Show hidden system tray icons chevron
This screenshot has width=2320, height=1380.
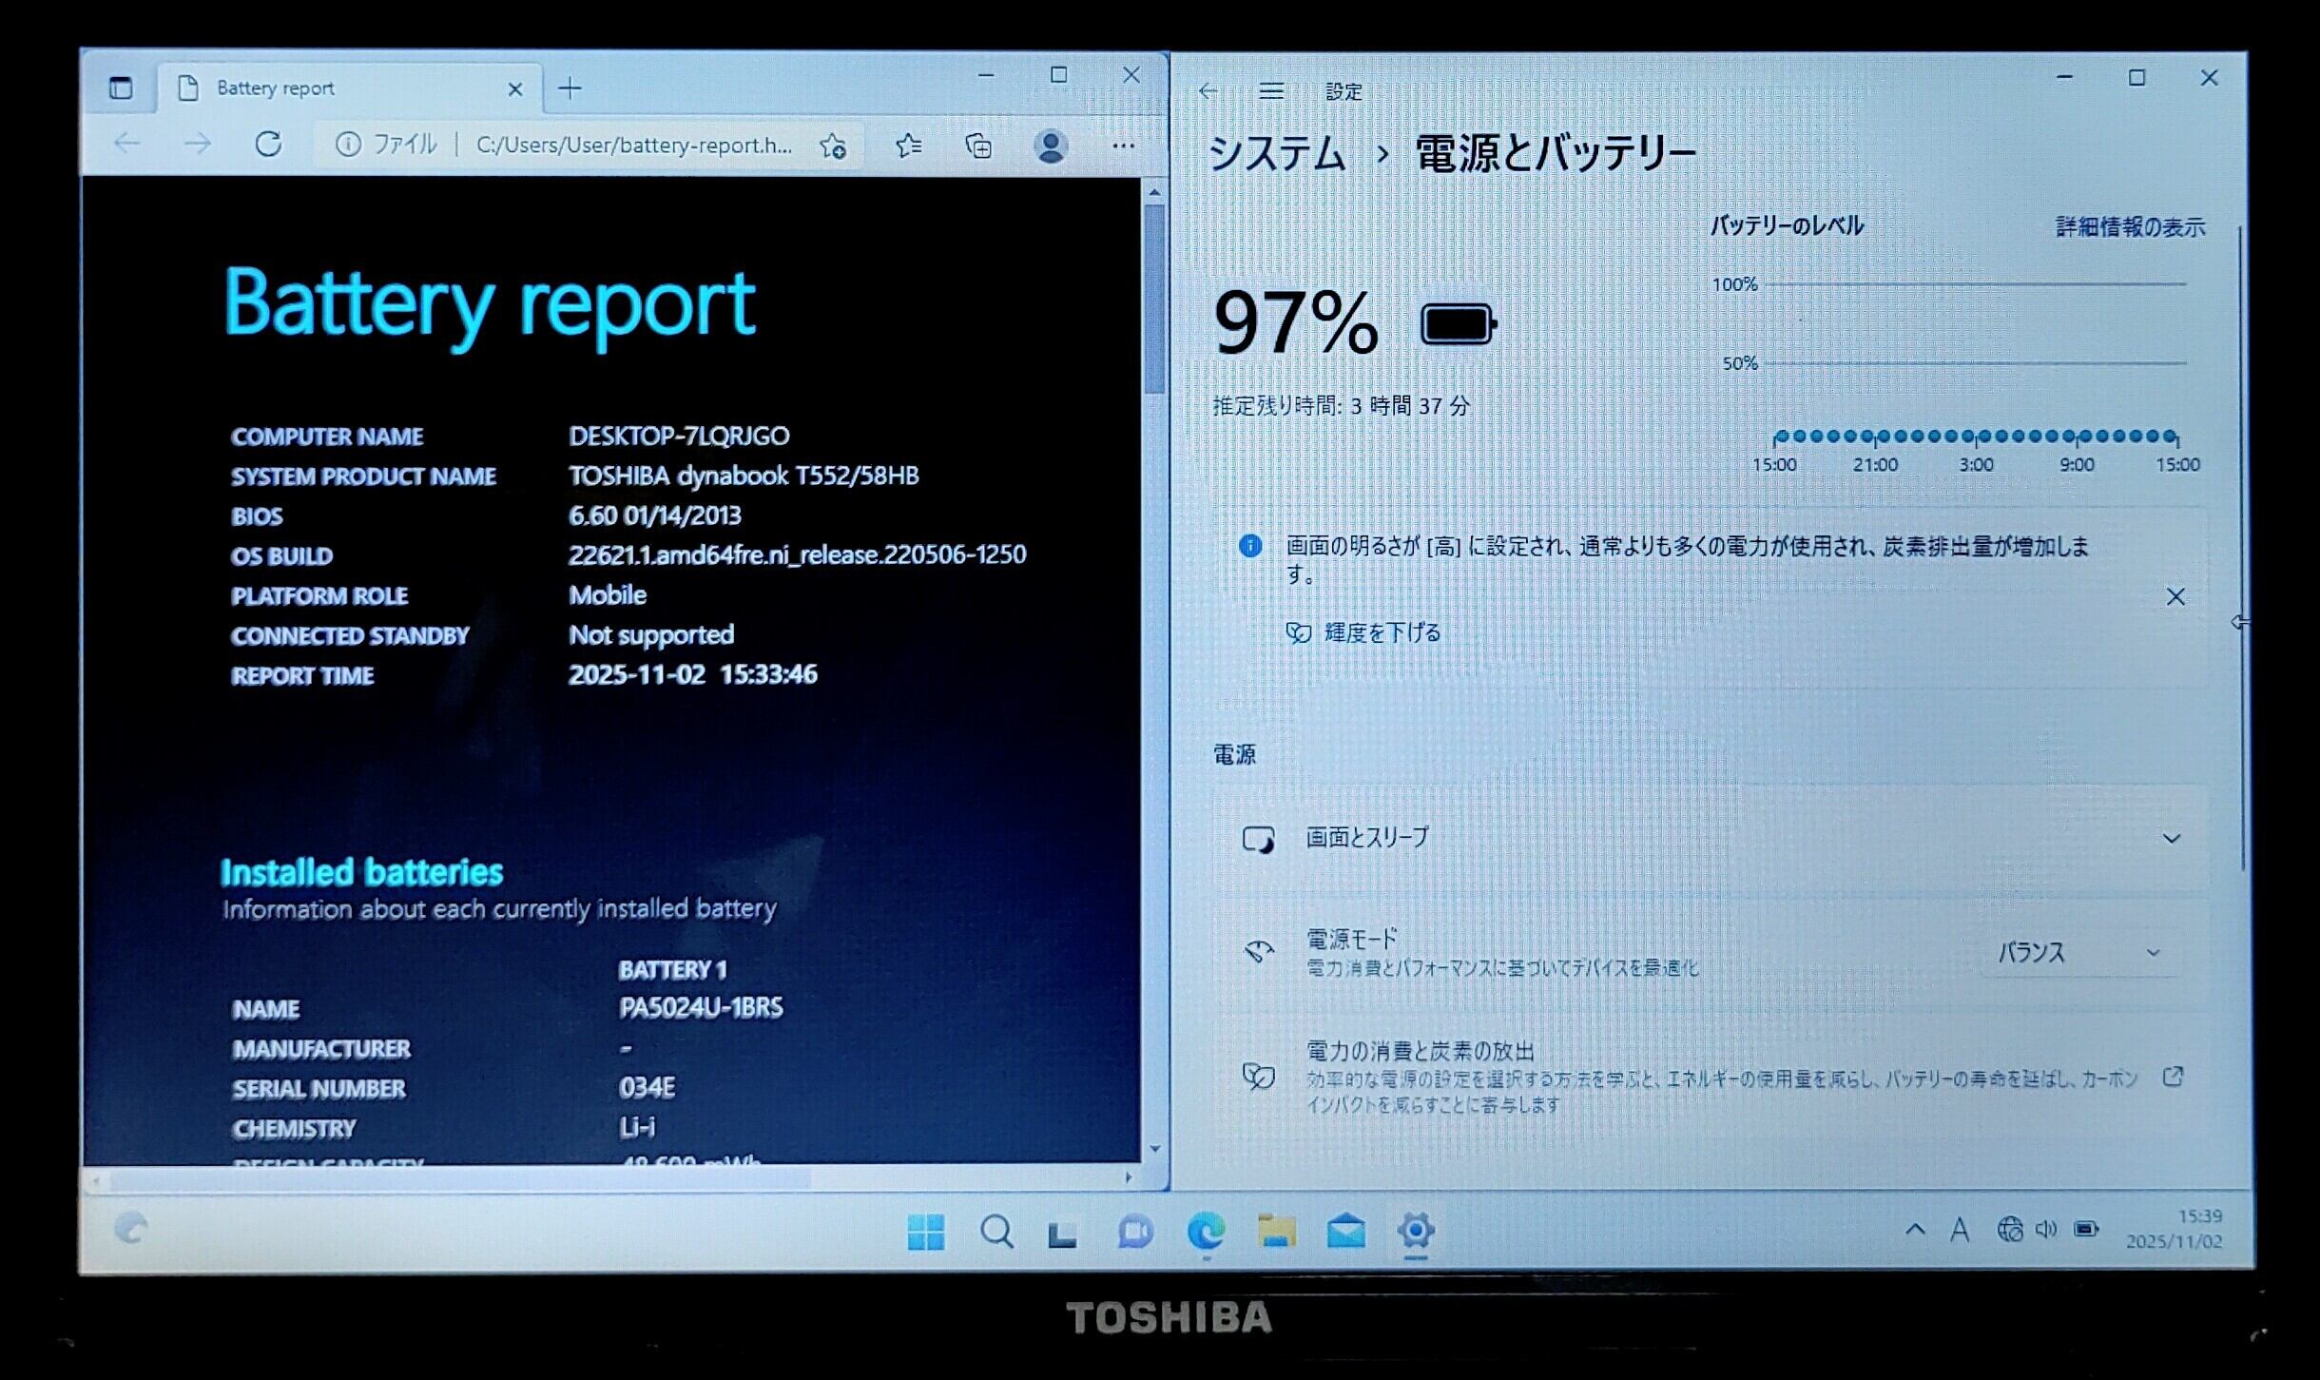click(1915, 1230)
